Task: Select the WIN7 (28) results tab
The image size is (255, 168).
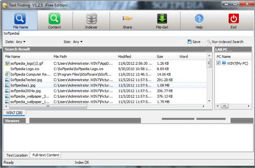Action: [14, 113]
